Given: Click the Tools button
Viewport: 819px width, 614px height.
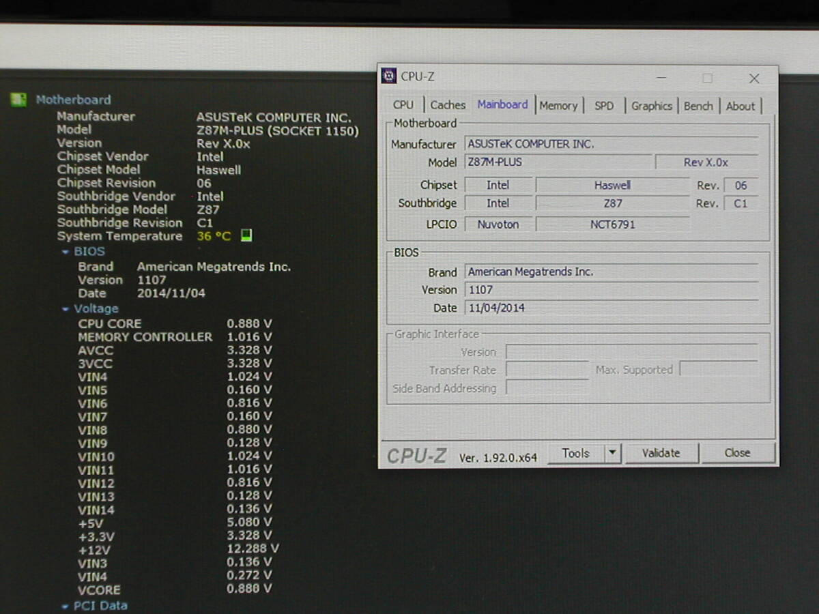Looking at the screenshot, I should coord(575,453).
